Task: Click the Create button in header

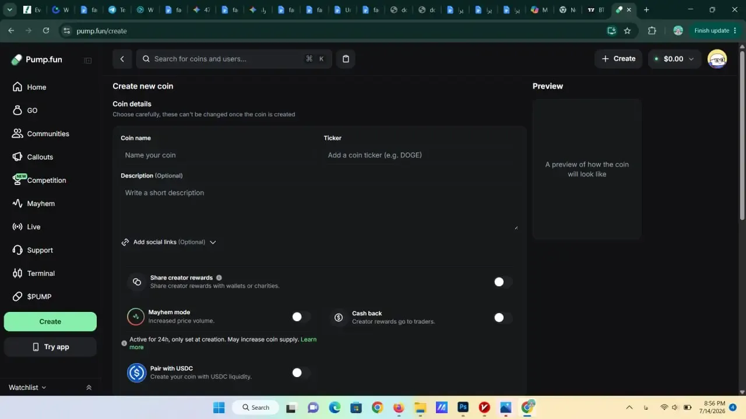Action: pos(618,59)
